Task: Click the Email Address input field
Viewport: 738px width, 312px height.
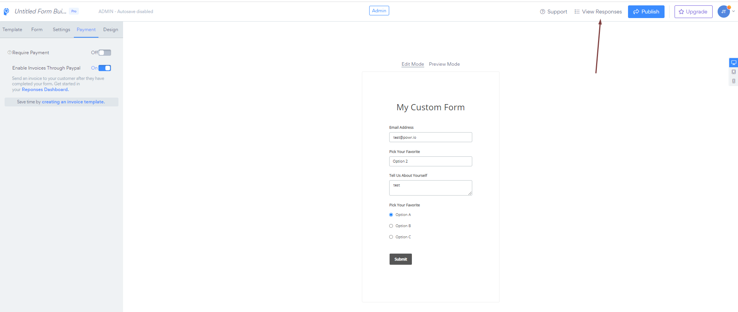Action: (430, 137)
